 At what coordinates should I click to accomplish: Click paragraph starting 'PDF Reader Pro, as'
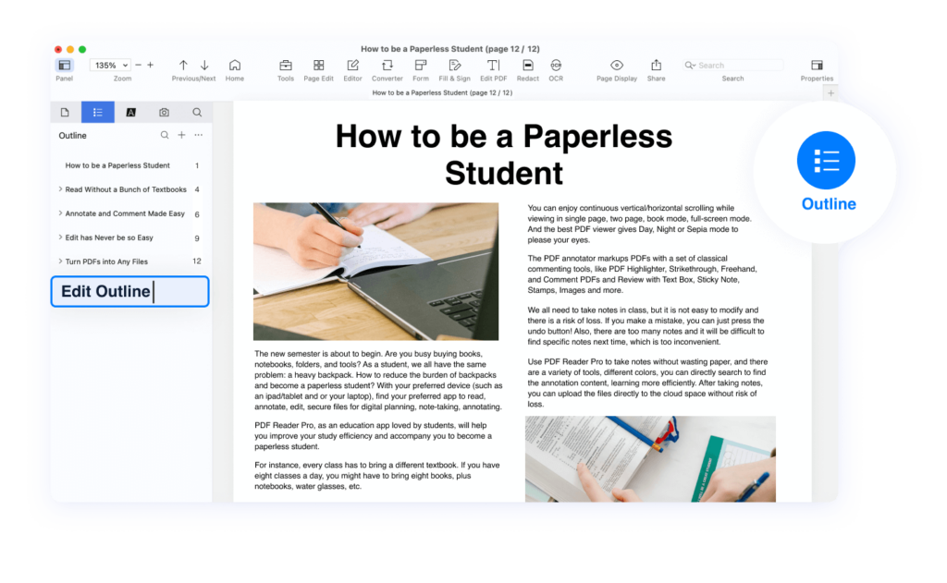pos(374,436)
